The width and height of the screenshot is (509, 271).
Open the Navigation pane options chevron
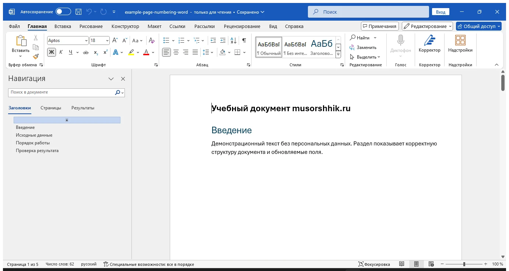coord(111,79)
